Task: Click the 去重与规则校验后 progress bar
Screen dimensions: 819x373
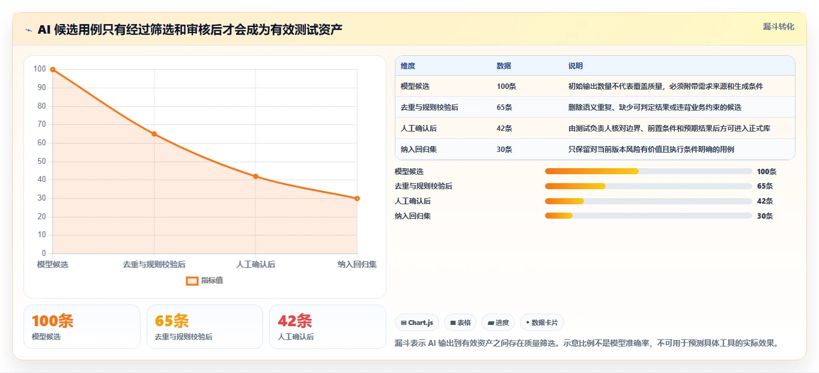Action: point(648,186)
